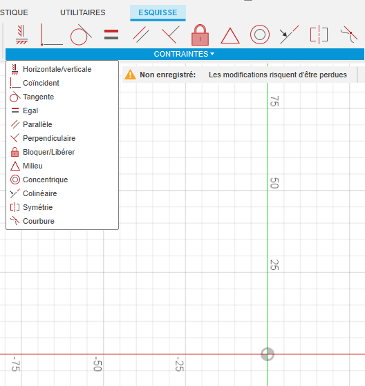Activate the Equal constraint toolbar icon

[x=111, y=35]
